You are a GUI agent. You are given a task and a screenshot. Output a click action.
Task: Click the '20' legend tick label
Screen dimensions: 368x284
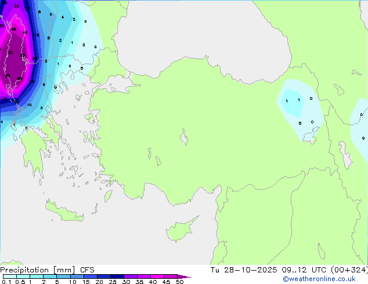click(99, 282)
